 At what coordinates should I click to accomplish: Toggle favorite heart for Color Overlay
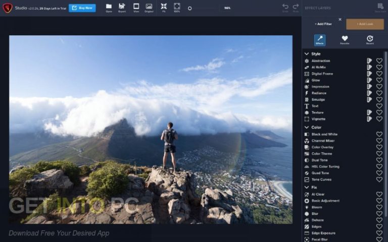[379, 147]
